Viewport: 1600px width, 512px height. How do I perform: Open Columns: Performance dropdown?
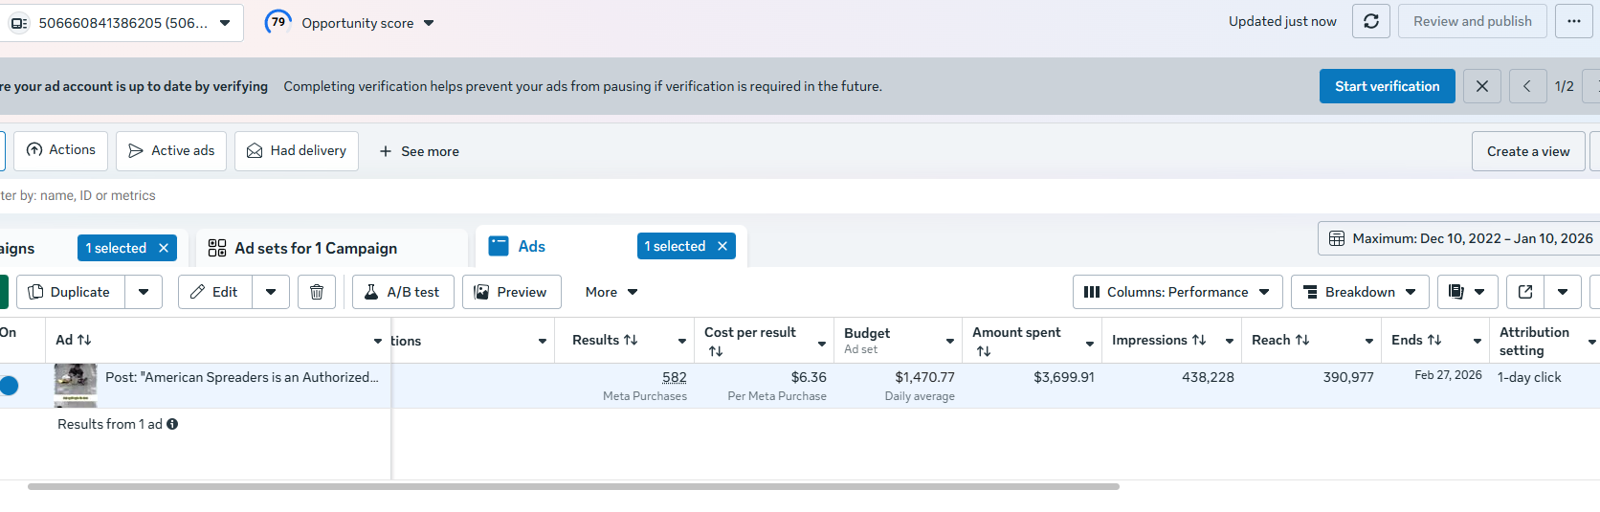[x=1176, y=292]
